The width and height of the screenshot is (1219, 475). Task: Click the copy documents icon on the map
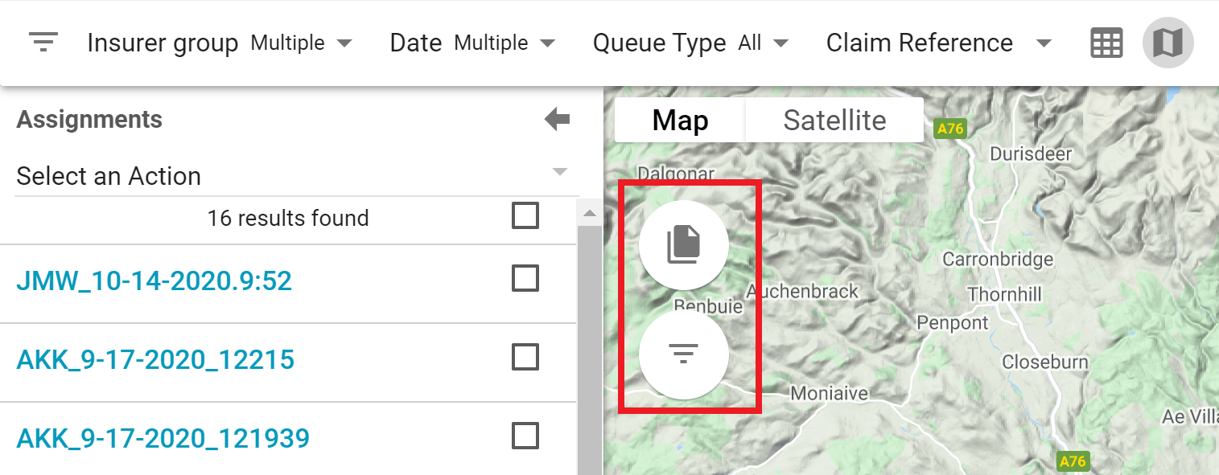point(683,244)
